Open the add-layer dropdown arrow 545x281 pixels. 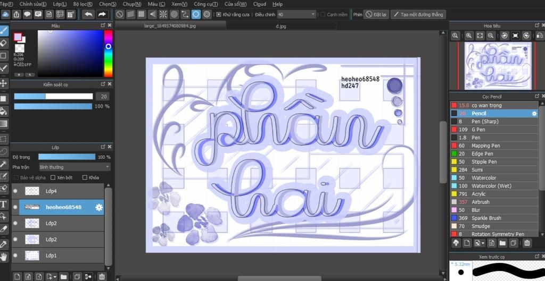click(55, 277)
